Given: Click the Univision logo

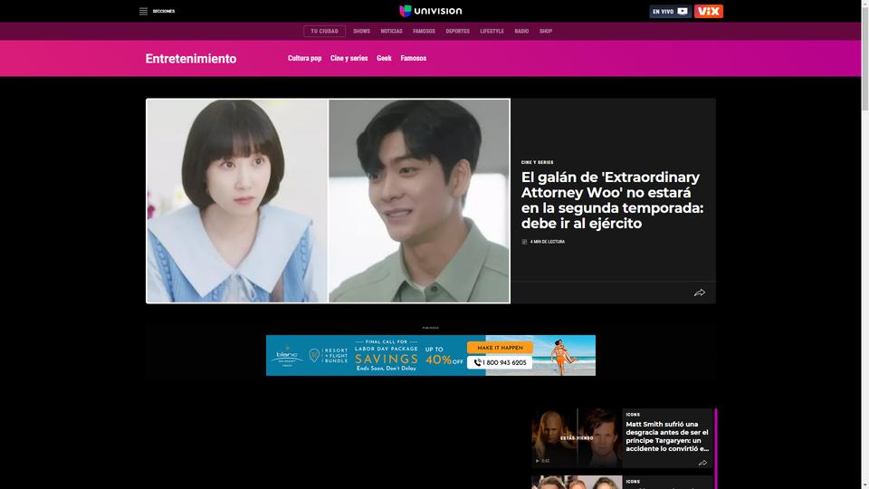Looking at the screenshot, I should [x=431, y=11].
